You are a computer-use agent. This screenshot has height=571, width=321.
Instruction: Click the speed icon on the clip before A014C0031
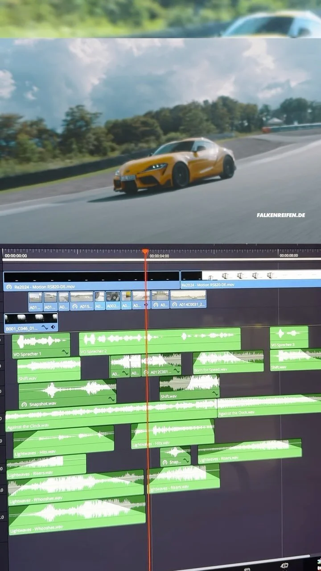point(156,306)
